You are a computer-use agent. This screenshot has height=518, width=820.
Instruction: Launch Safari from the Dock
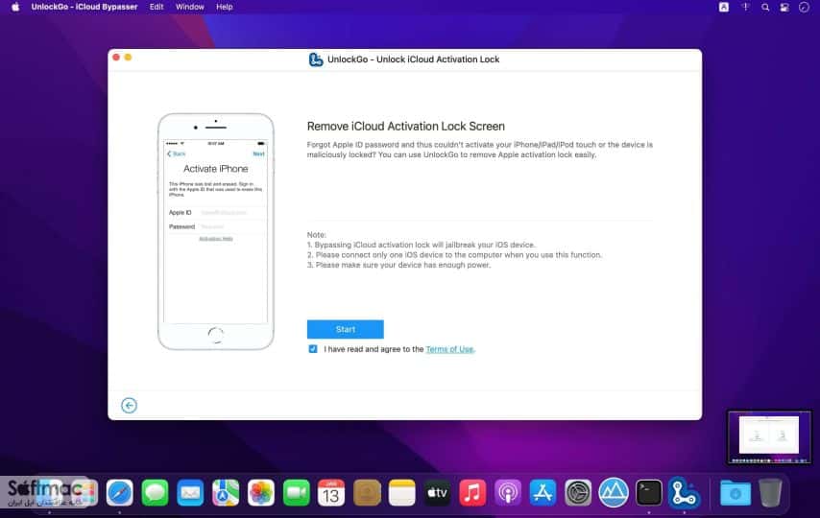pos(120,492)
